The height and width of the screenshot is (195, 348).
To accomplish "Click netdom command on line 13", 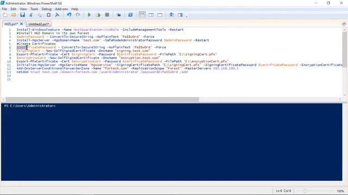I will pyautogui.click(x=22, y=72).
